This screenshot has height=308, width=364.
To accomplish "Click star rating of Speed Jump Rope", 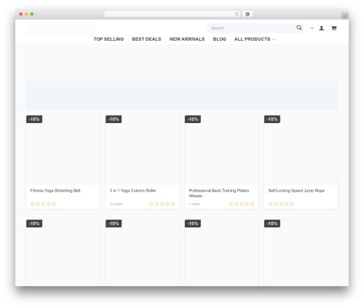I will tap(281, 204).
